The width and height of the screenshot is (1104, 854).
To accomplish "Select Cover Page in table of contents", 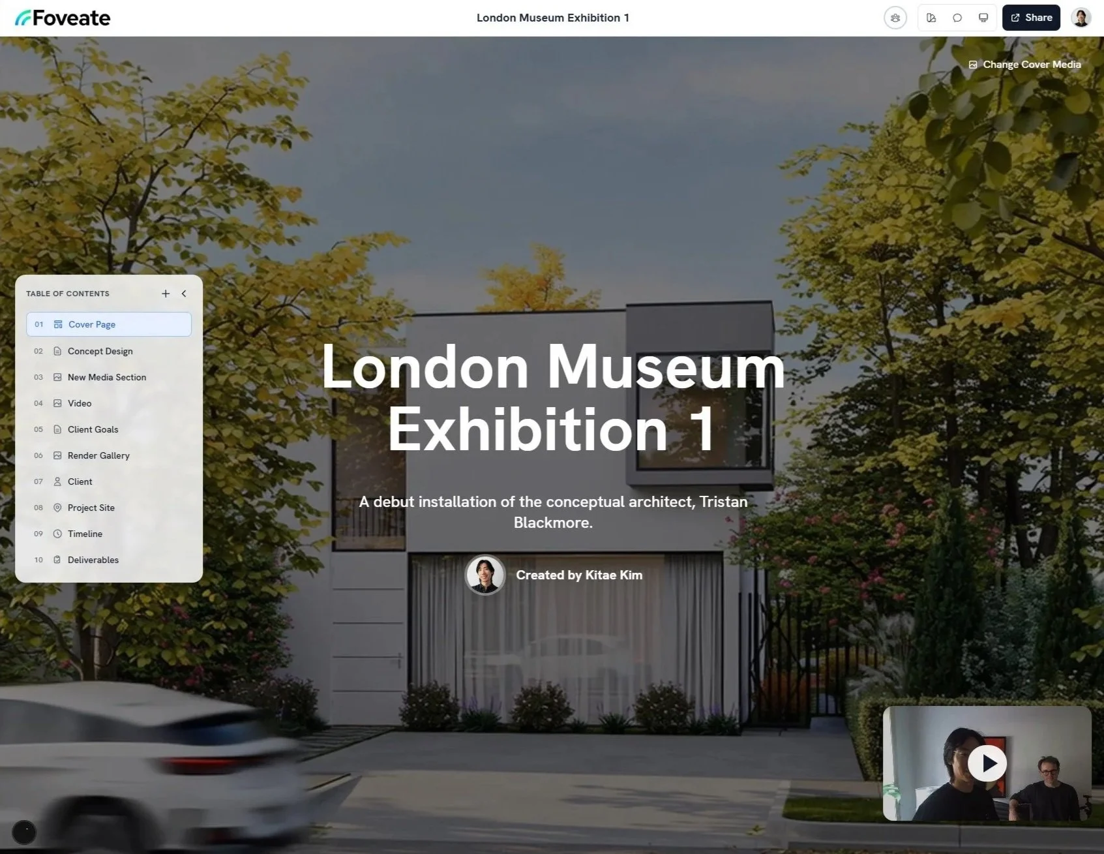I will (x=109, y=324).
